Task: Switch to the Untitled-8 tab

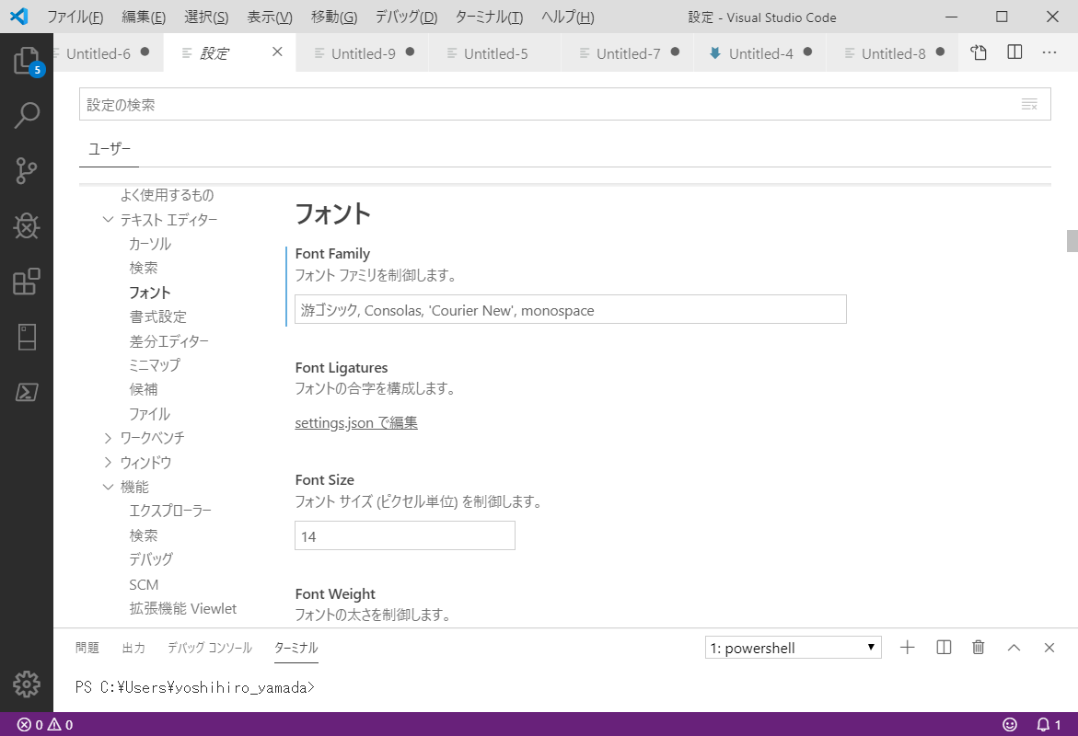Action: coord(892,53)
